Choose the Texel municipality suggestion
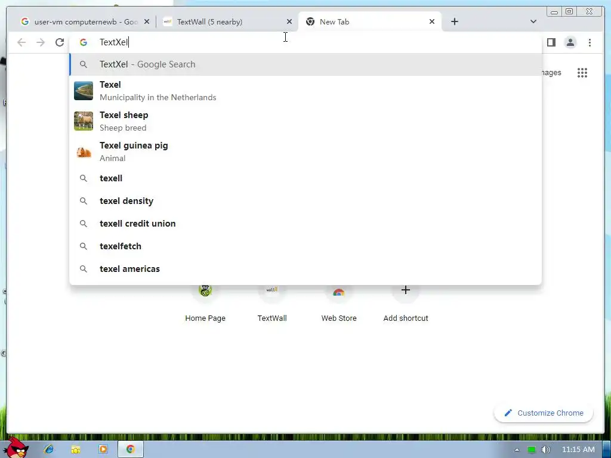This screenshot has width=611, height=458. pos(305,91)
